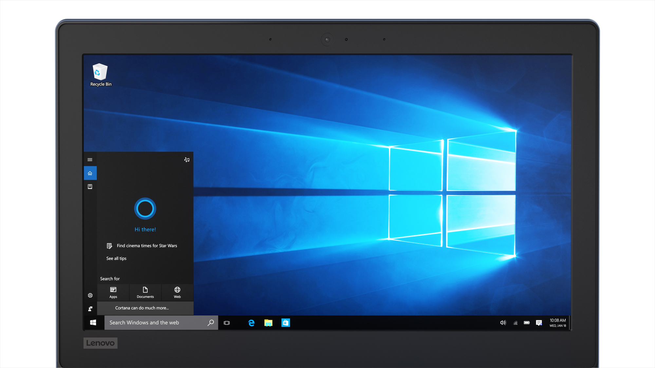Image resolution: width=655 pixels, height=368 pixels.
Task: Open the Windows Start button
Action: [x=93, y=323]
